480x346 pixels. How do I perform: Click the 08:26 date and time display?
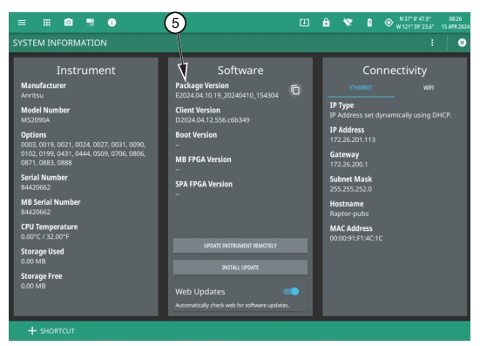pos(456,23)
